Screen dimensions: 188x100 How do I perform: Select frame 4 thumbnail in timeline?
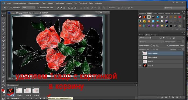click(x=36, y=91)
